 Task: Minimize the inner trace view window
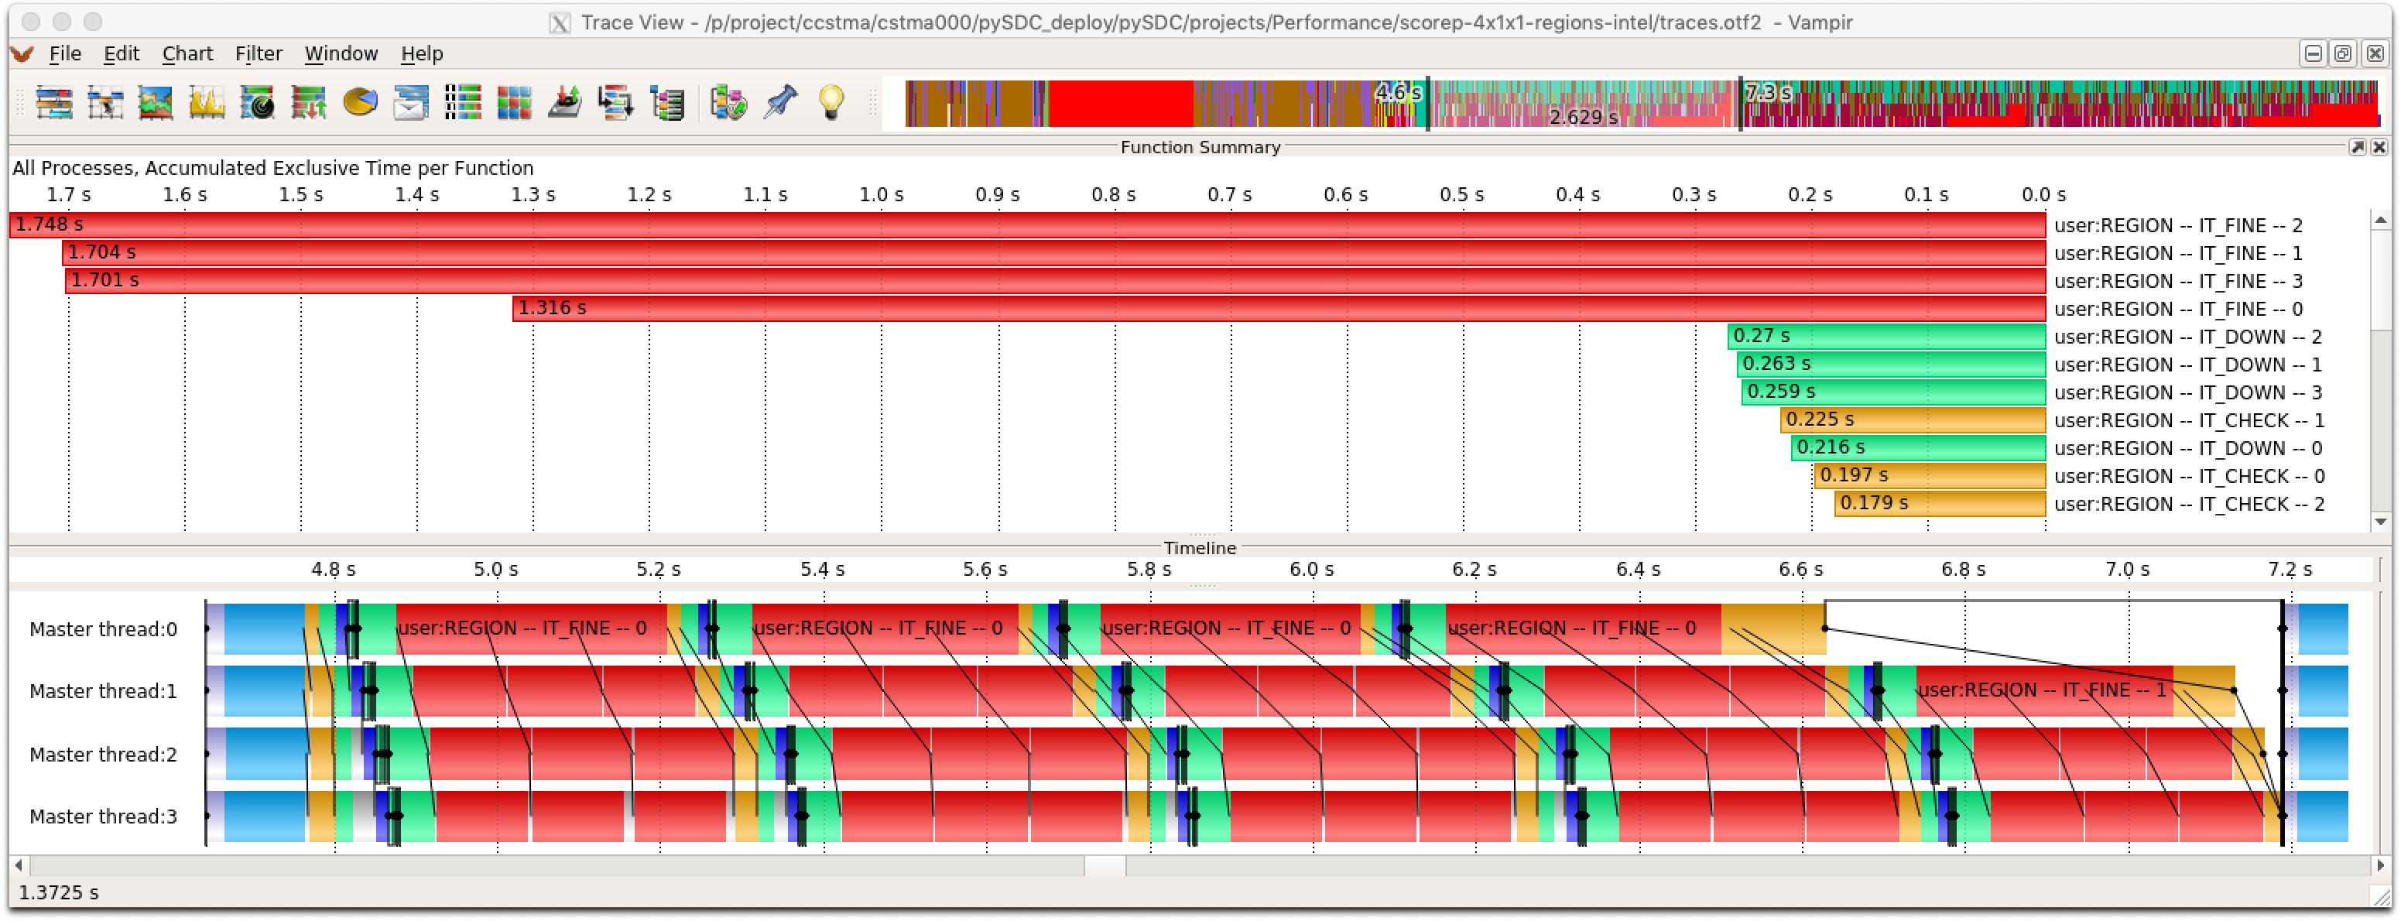coord(2314,54)
